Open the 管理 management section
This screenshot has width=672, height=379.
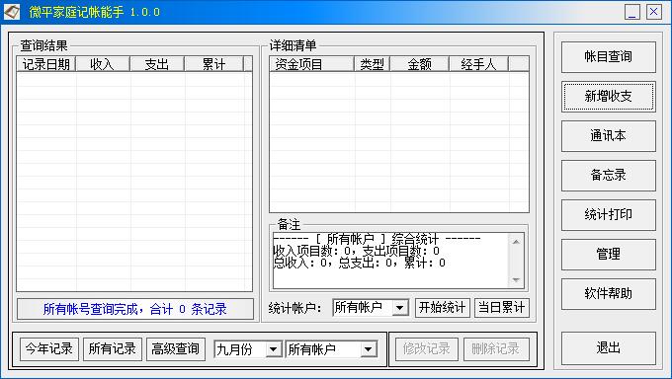pyautogui.click(x=608, y=255)
